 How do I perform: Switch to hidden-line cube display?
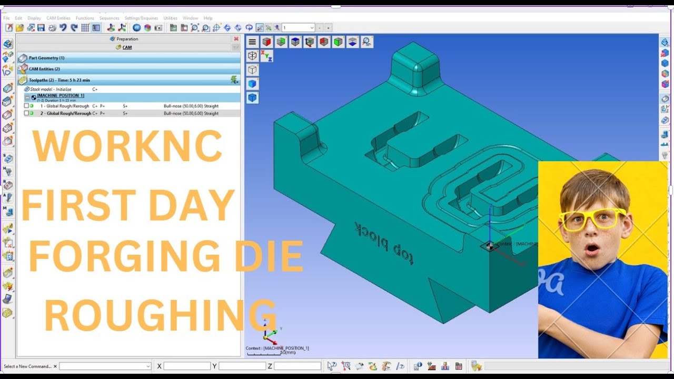pyautogui.click(x=252, y=69)
